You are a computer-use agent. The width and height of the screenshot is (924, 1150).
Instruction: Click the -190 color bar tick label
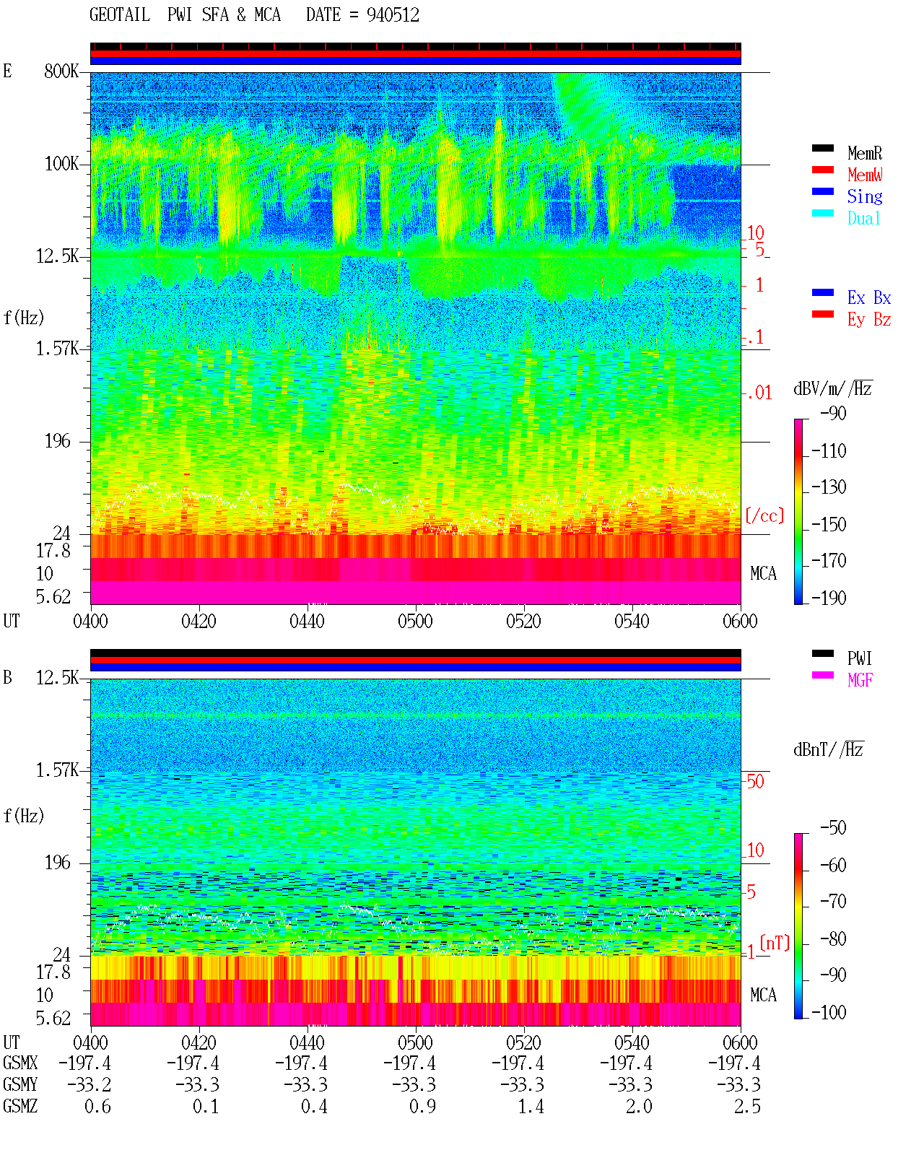coord(829,598)
